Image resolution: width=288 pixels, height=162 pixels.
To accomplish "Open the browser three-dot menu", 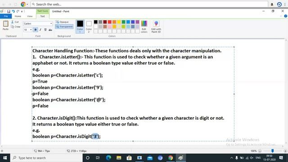I will (x=285, y=4).
